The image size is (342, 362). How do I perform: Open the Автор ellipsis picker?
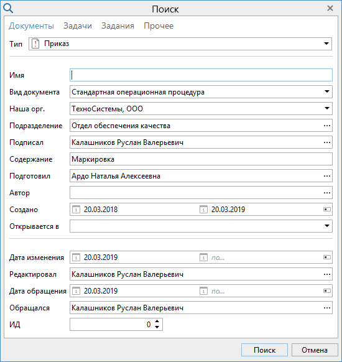(327, 193)
